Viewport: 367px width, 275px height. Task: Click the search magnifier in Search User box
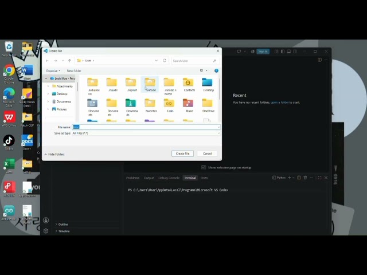pos(214,61)
